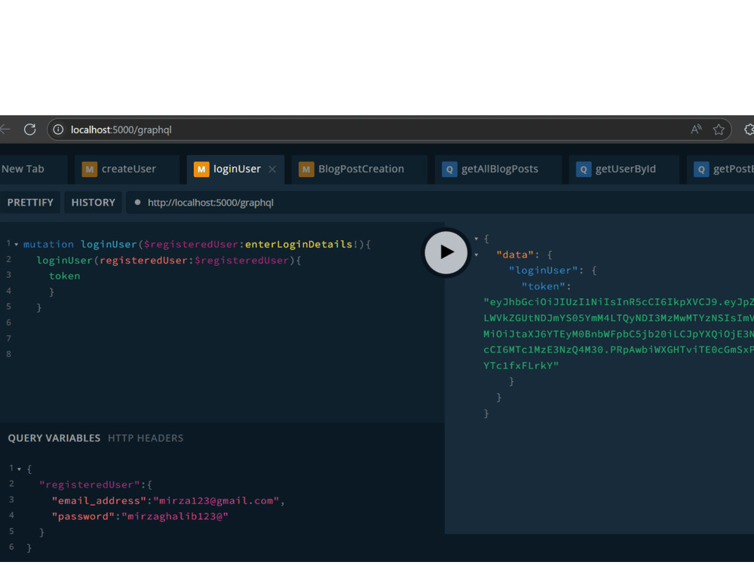Click the endpoint status dot
Viewport: 754px width, 565px height.
(137, 202)
